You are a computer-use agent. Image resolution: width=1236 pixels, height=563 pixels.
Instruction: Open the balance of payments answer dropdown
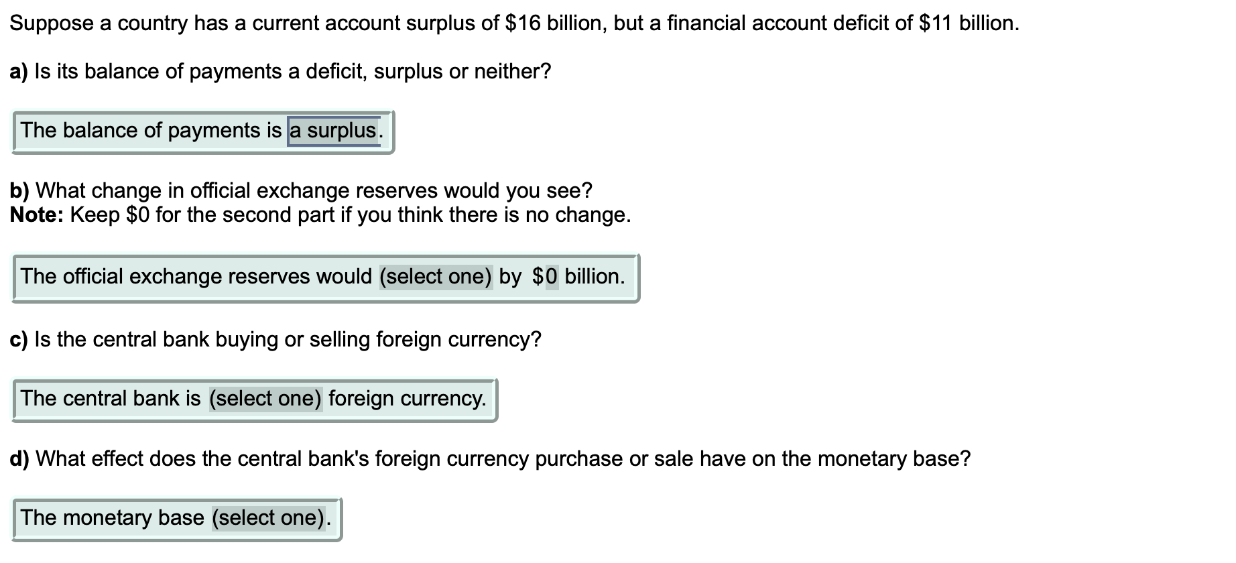point(333,131)
